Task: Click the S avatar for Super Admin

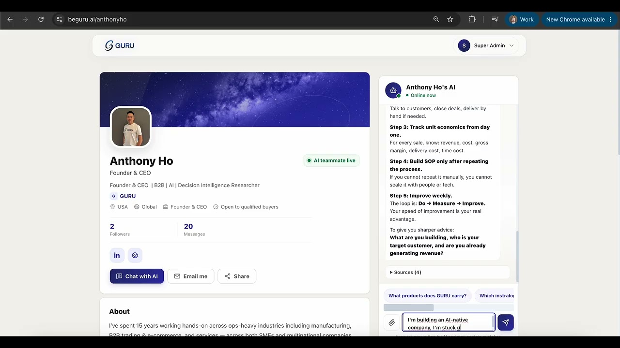Action: [x=464, y=45]
